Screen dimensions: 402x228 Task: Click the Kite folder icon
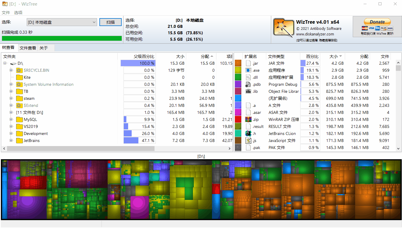click(x=19, y=77)
